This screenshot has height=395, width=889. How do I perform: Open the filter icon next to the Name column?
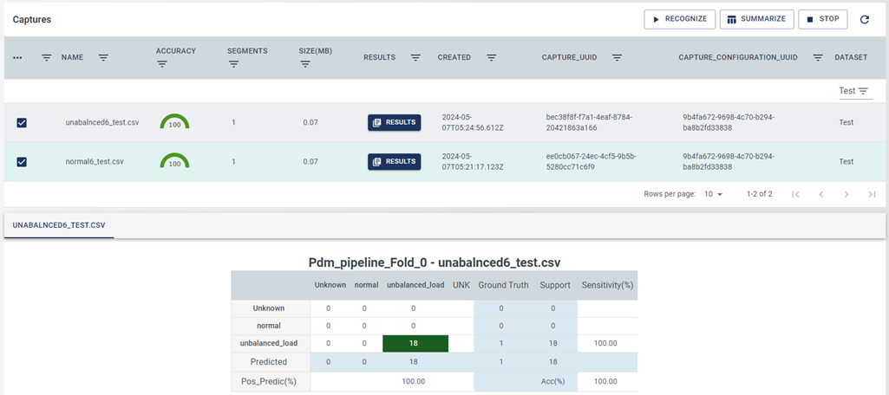[x=103, y=58]
